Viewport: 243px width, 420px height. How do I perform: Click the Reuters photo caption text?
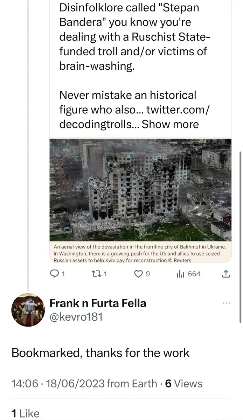pyautogui.click(x=140, y=253)
